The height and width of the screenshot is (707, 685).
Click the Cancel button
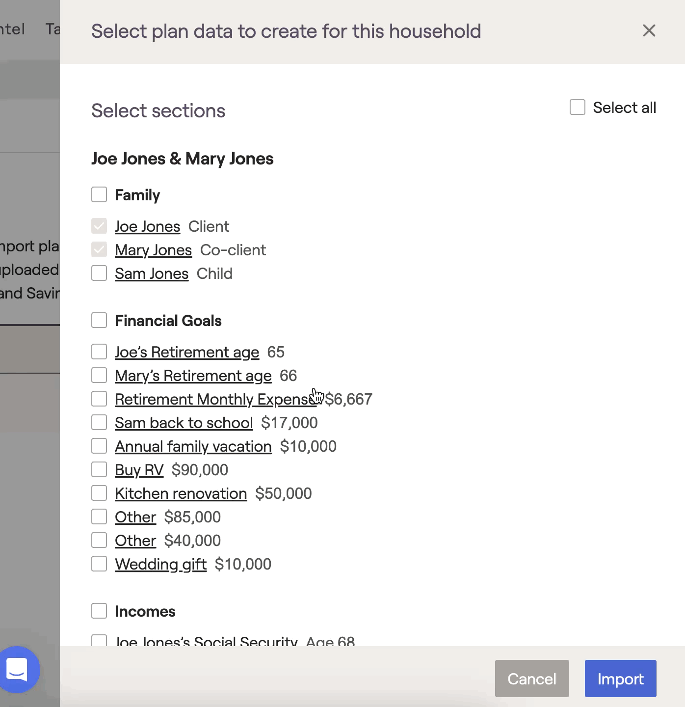click(531, 679)
